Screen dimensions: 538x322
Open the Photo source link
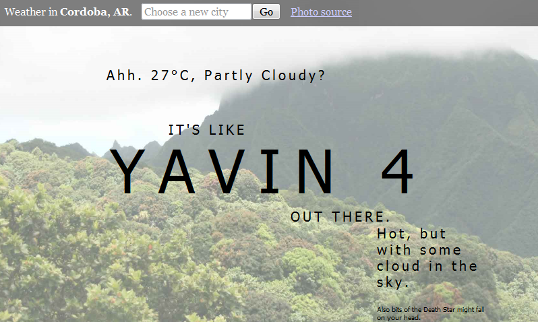[x=321, y=11]
